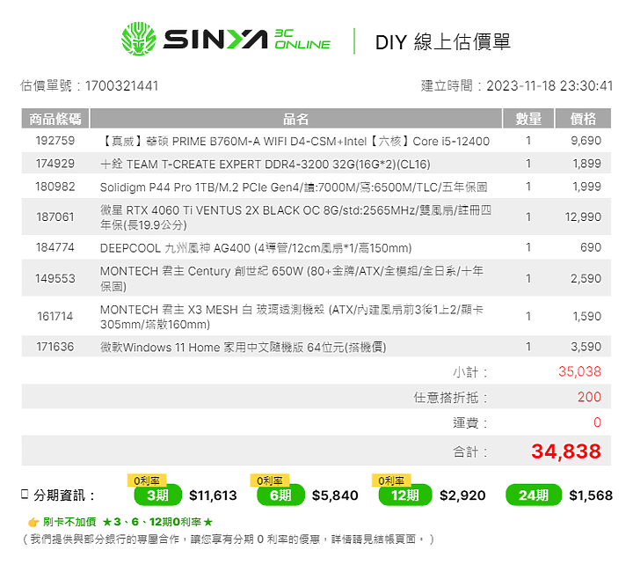Click the 商品條碼 column header
The width and height of the screenshot is (633, 565).
[x=55, y=119]
